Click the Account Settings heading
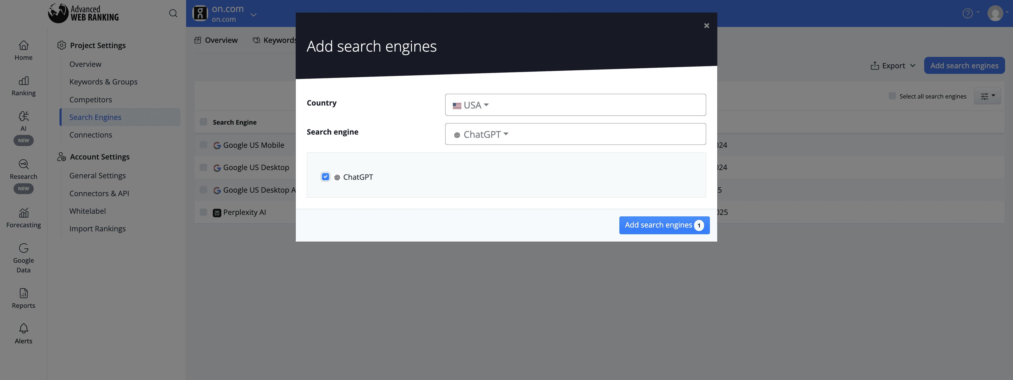The image size is (1013, 380). pos(100,157)
